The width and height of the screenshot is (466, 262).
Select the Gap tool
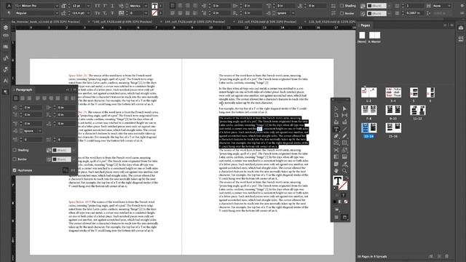tap(344, 115)
